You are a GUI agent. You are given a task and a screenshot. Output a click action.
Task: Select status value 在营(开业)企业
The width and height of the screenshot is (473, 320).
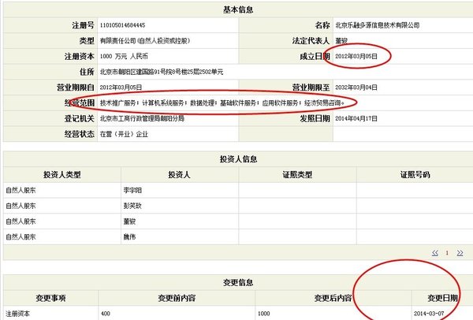pos(124,134)
